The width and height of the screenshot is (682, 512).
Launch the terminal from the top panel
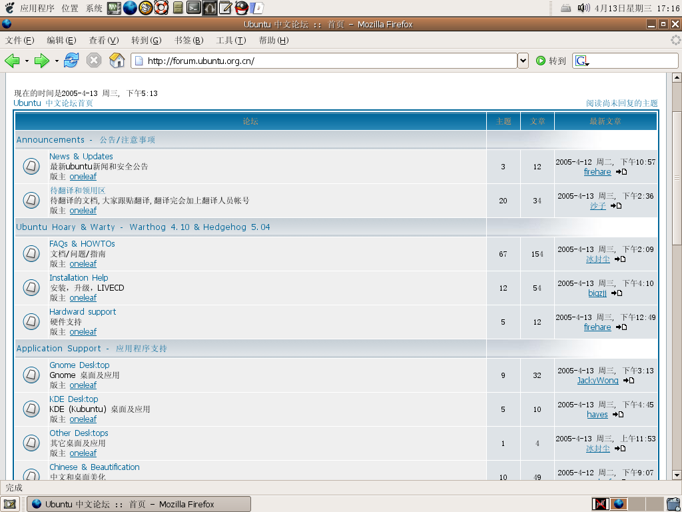[194, 8]
